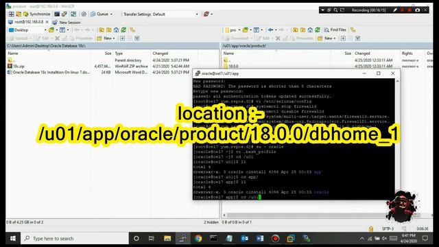Open the New Session tab
Viewport: 439px width, 247px height.
(67, 22)
